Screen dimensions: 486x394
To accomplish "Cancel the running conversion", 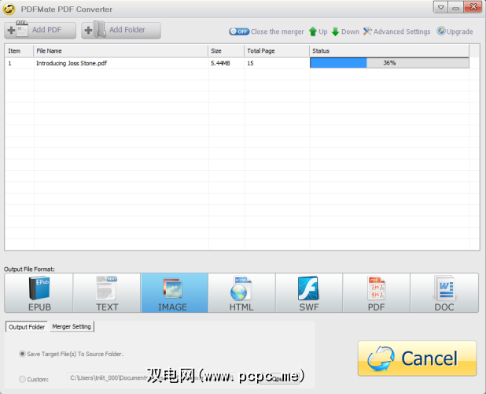I will 418,359.
